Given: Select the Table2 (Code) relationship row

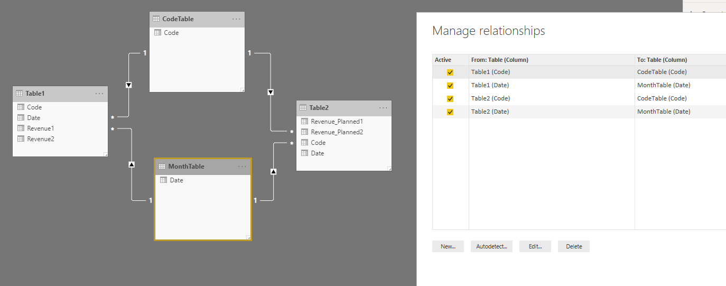Looking at the screenshot, I should click(x=579, y=98).
